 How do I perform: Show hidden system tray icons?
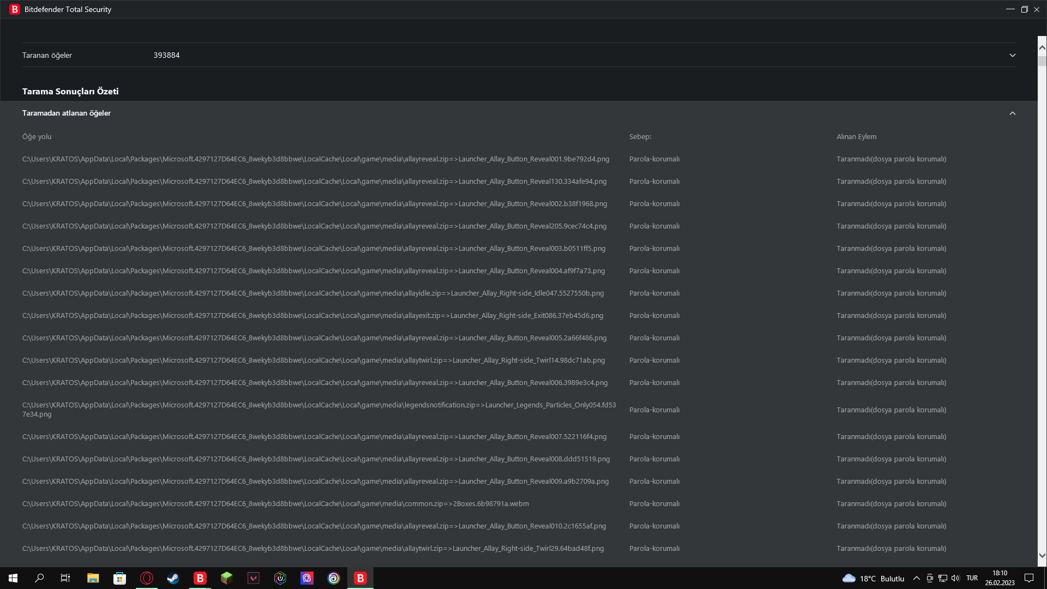pyautogui.click(x=916, y=578)
